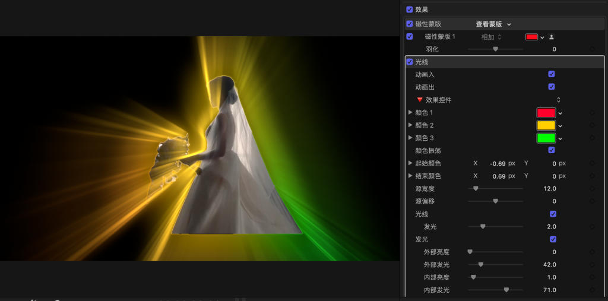
Task: Click the red triangle icon beside 效果控件
Action: point(420,100)
